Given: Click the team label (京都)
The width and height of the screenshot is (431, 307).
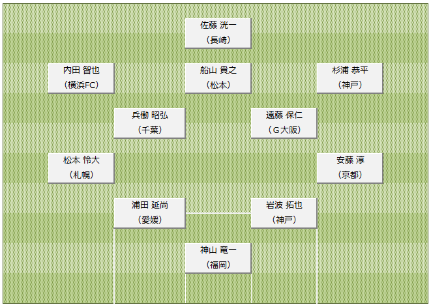Looking at the screenshot, I should (350, 175).
